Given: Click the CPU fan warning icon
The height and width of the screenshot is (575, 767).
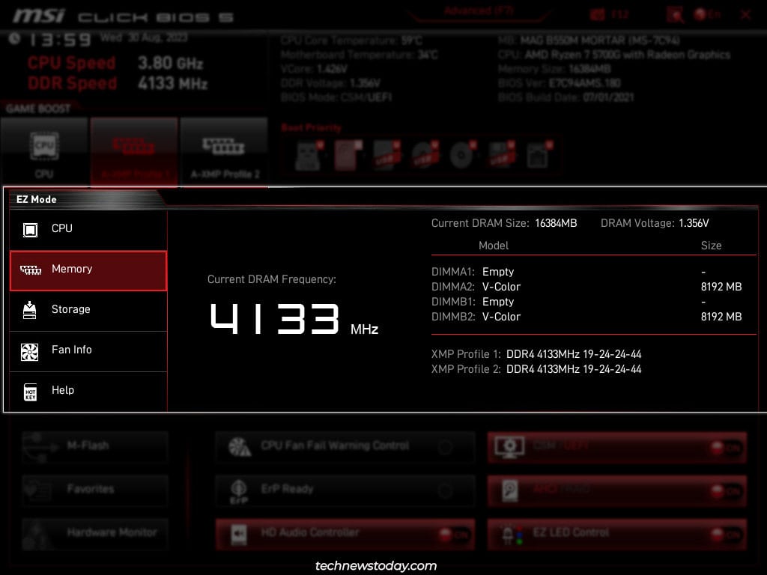Looking at the screenshot, I should [x=240, y=446].
